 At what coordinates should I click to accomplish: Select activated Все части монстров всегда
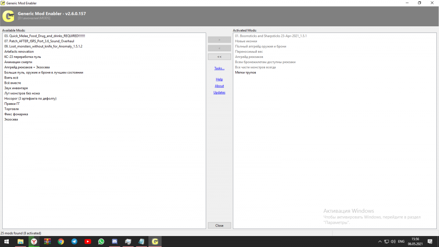click(255, 67)
